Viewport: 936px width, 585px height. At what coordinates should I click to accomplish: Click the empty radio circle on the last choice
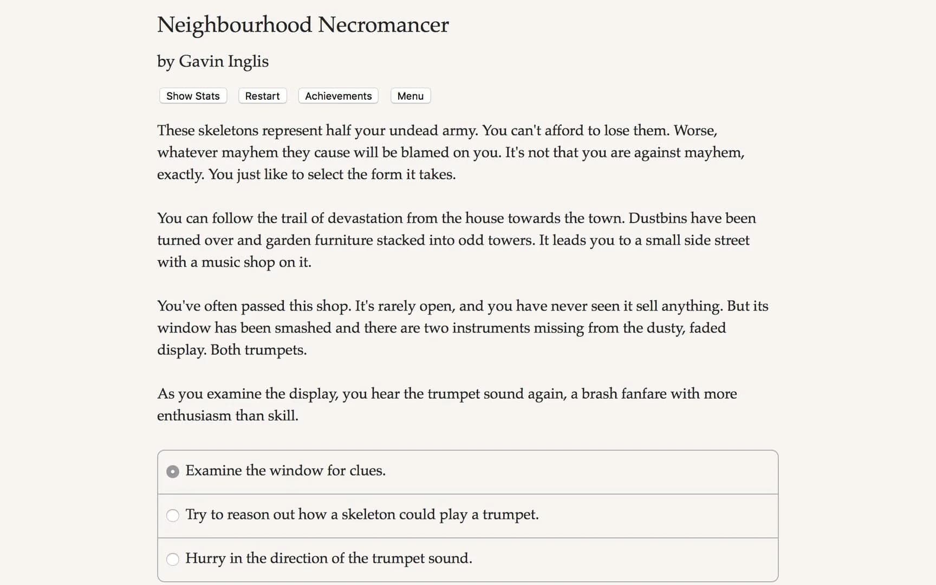172,559
